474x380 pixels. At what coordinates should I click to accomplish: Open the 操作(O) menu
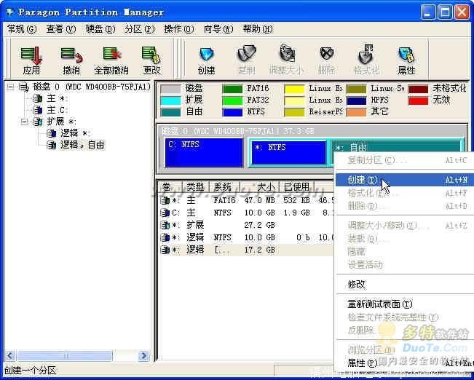179,29
